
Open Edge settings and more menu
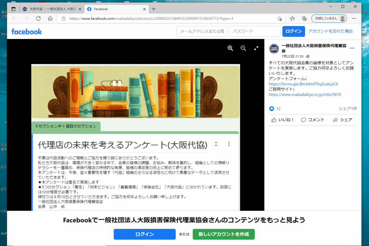[x=354, y=18]
